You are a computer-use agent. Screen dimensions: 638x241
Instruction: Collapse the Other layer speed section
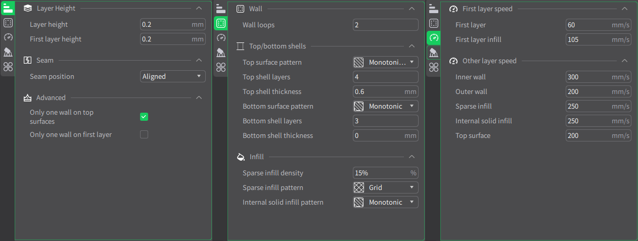[x=624, y=61]
